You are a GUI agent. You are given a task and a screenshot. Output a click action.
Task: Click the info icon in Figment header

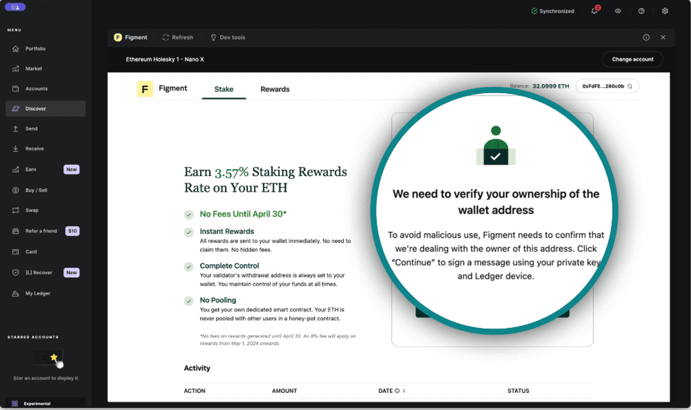(646, 38)
